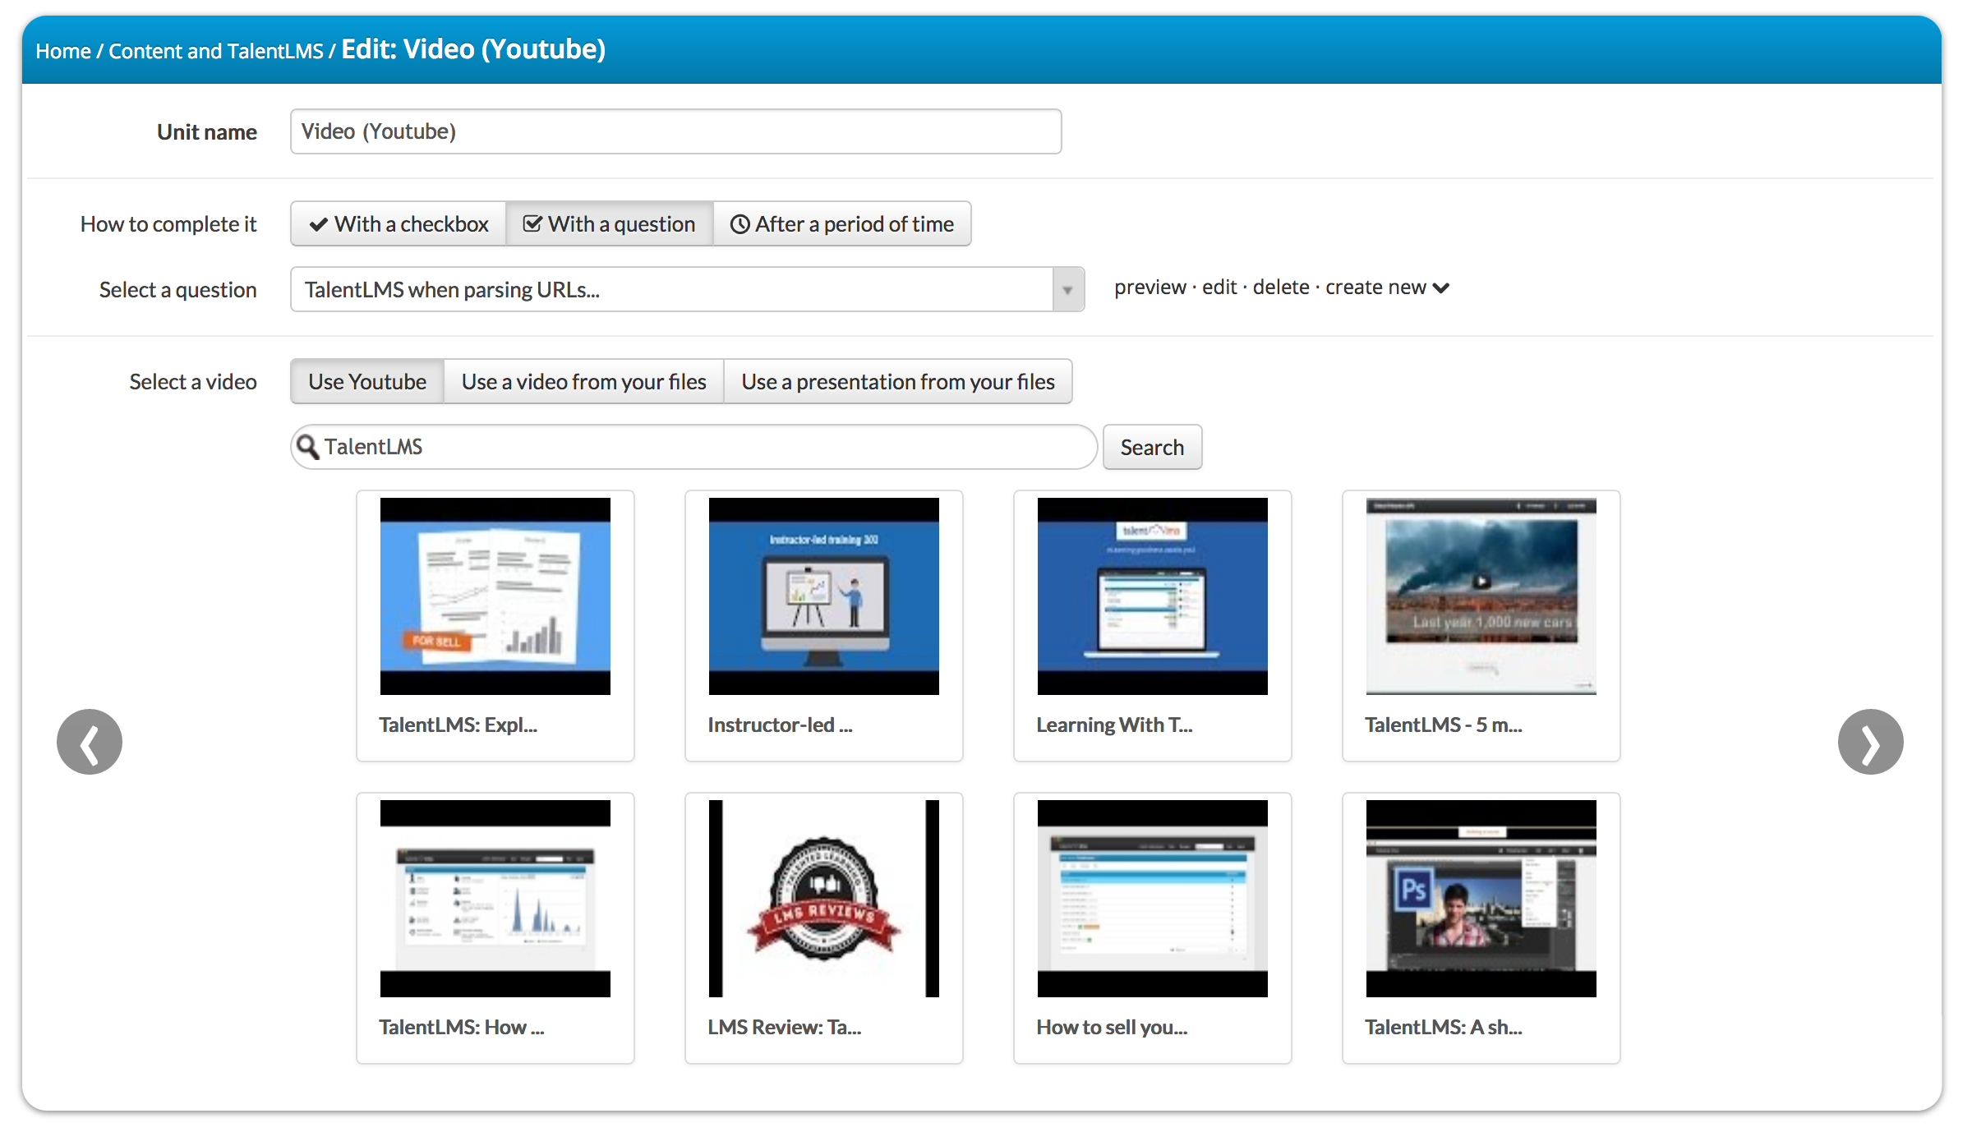Click the right navigation arrow for more videos
1972x1132 pixels.
1871,741
